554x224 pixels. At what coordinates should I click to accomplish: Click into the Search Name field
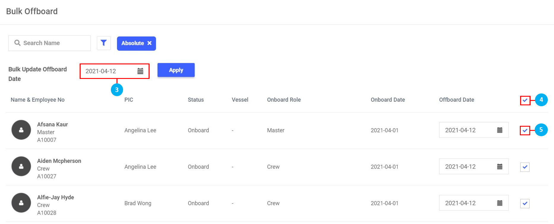53,43
